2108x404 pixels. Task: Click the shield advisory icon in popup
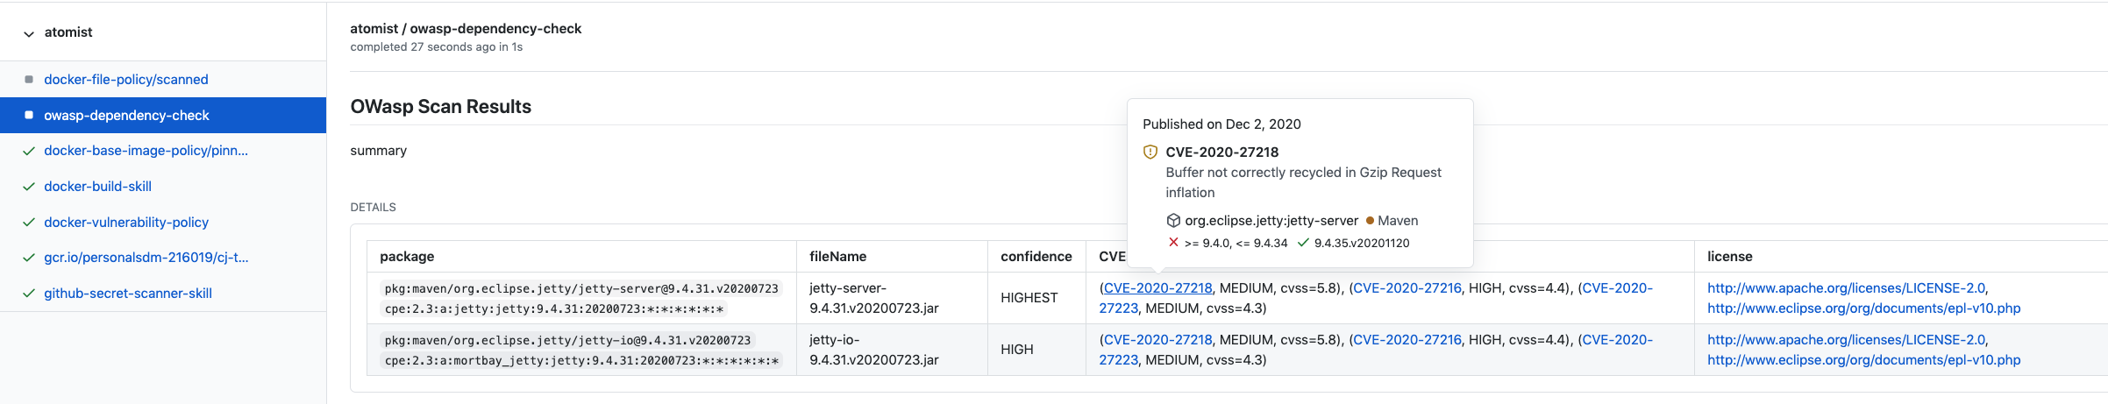[1150, 152]
